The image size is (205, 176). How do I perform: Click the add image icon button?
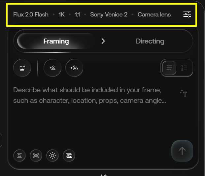(22, 68)
